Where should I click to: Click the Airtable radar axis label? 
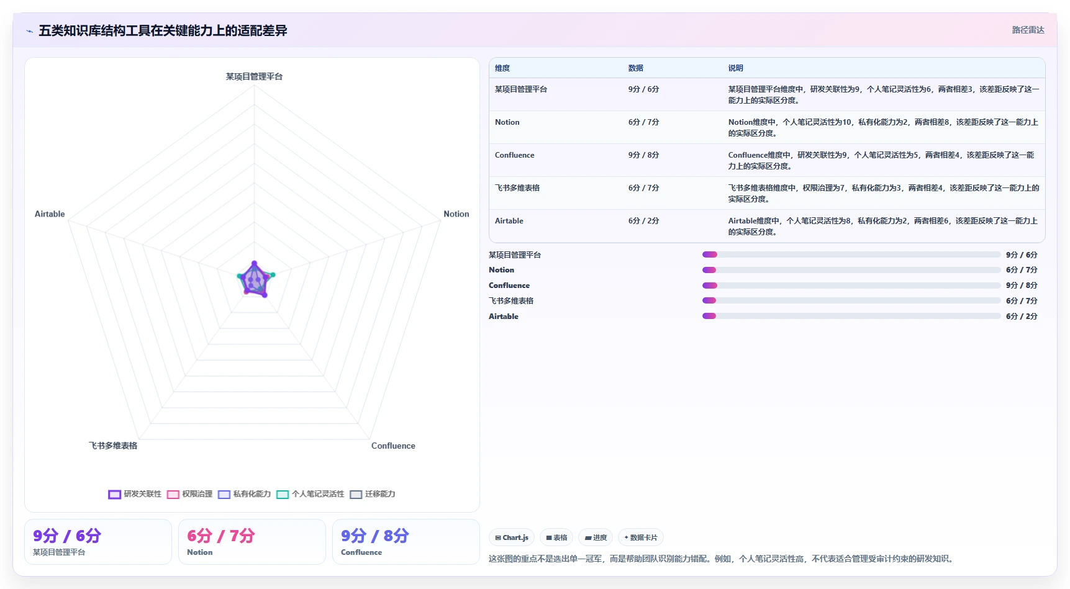[x=50, y=214]
